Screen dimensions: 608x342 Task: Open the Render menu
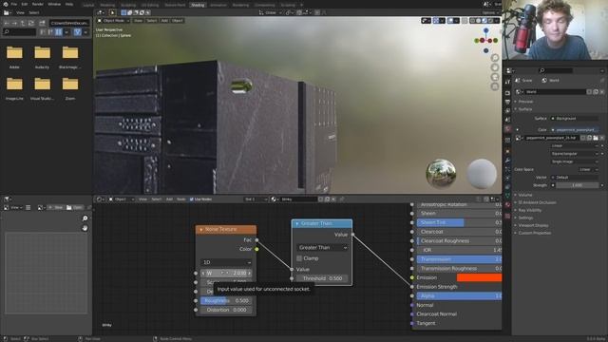pos(38,4)
